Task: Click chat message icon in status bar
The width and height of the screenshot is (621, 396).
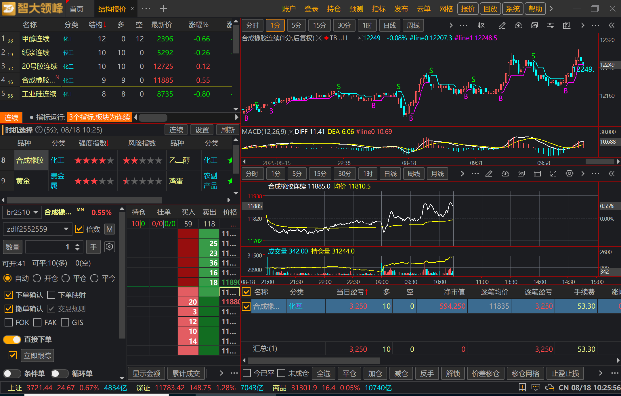Action: (536, 387)
